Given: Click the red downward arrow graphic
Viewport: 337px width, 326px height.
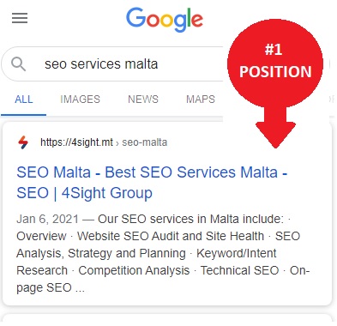Looking at the screenshot, I should pos(275,127).
